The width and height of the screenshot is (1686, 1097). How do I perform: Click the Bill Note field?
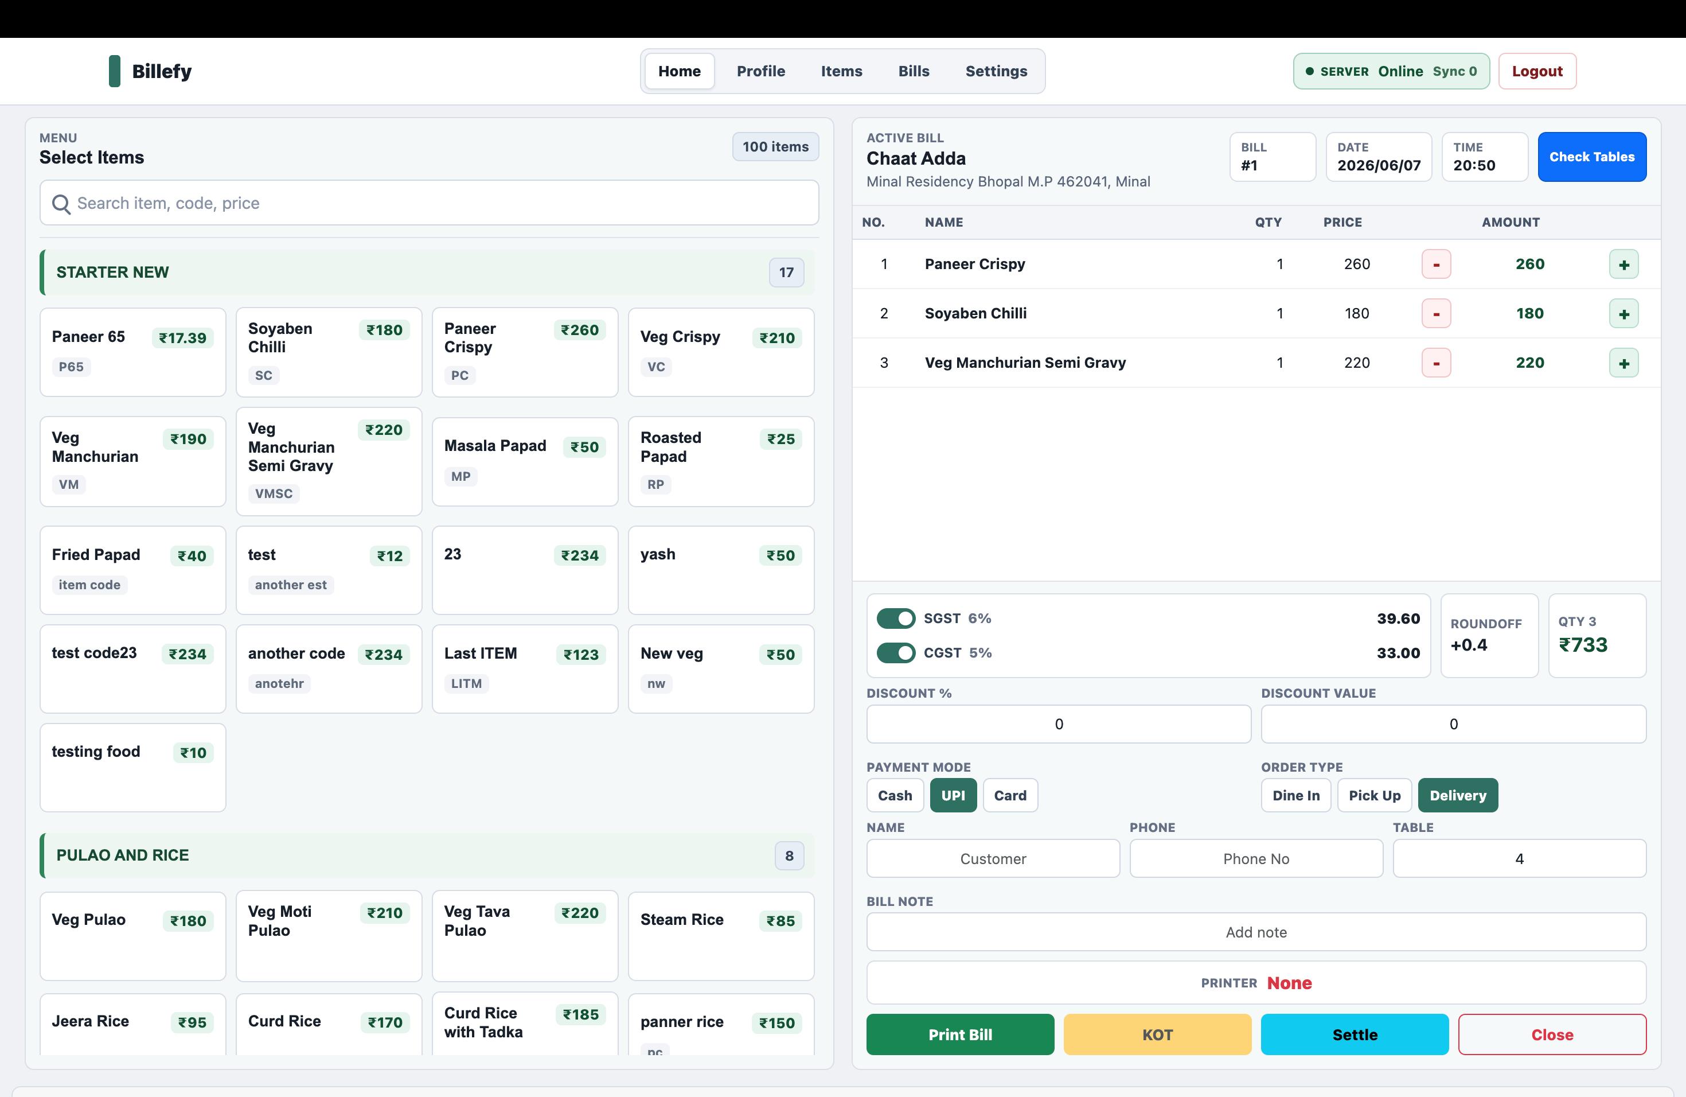click(x=1256, y=932)
